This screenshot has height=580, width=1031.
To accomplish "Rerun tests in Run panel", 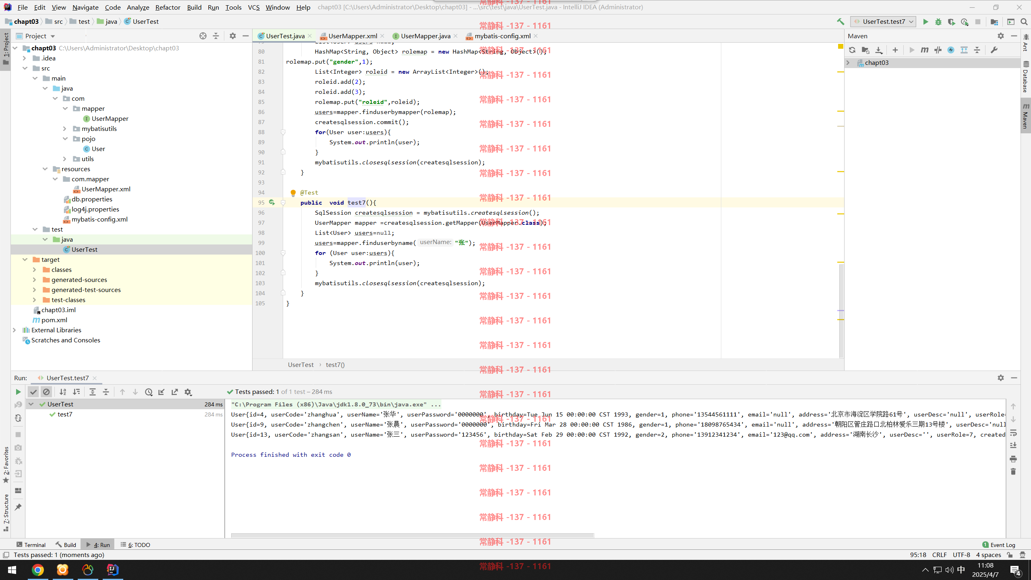I will click(x=18, y=392).
